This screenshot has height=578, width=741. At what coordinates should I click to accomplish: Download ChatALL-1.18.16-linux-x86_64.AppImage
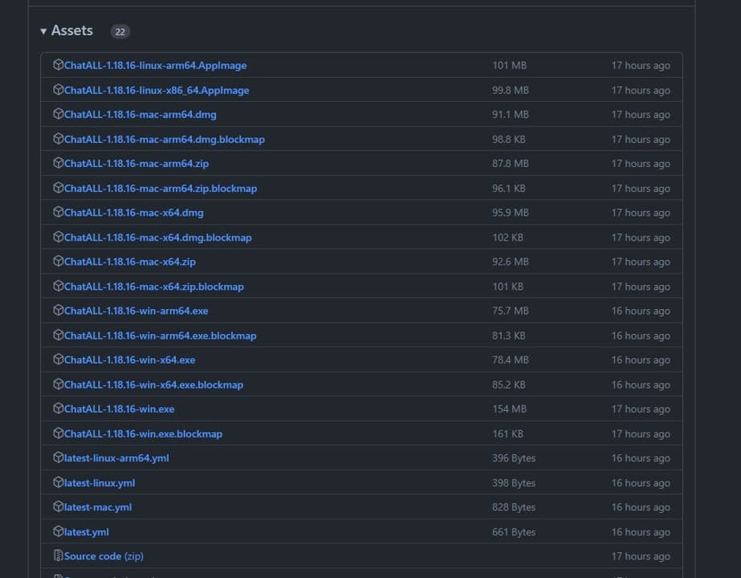click(157, 90)
